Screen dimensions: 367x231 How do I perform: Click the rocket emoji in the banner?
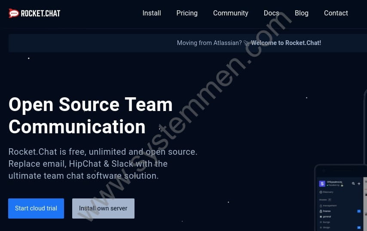[x=247, y=43]
